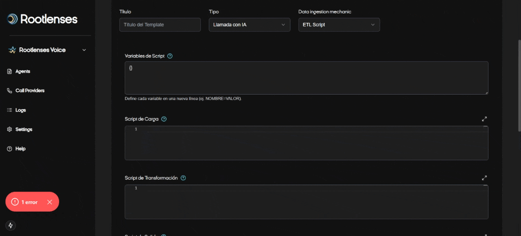Click the Logs list icon

(x=10, y=110)
